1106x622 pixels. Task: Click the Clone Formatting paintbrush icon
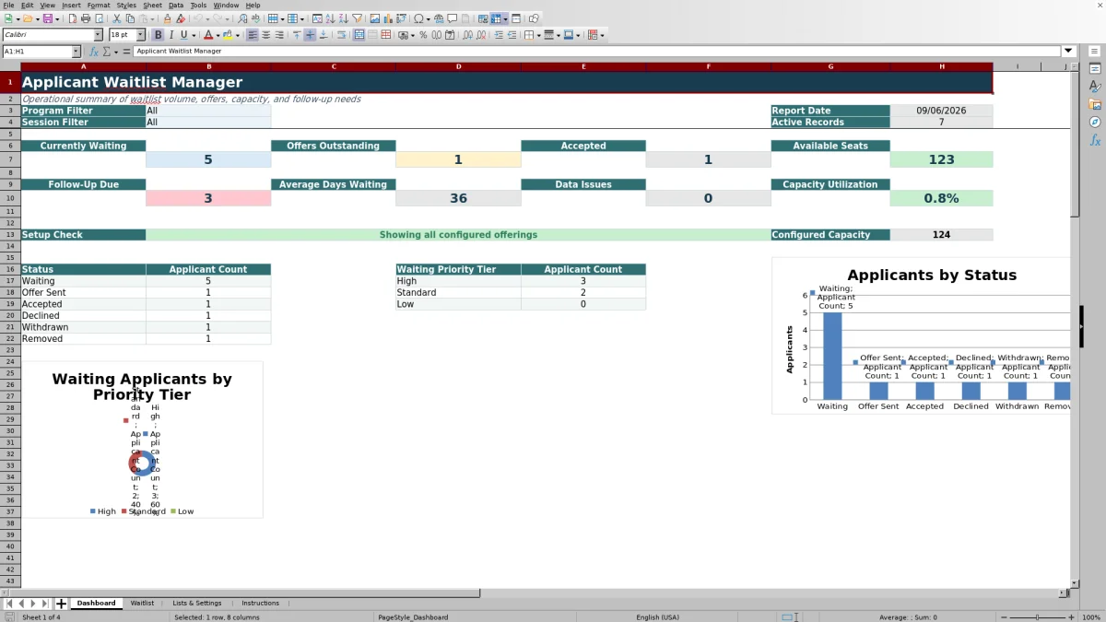click(x=167, y=18)
